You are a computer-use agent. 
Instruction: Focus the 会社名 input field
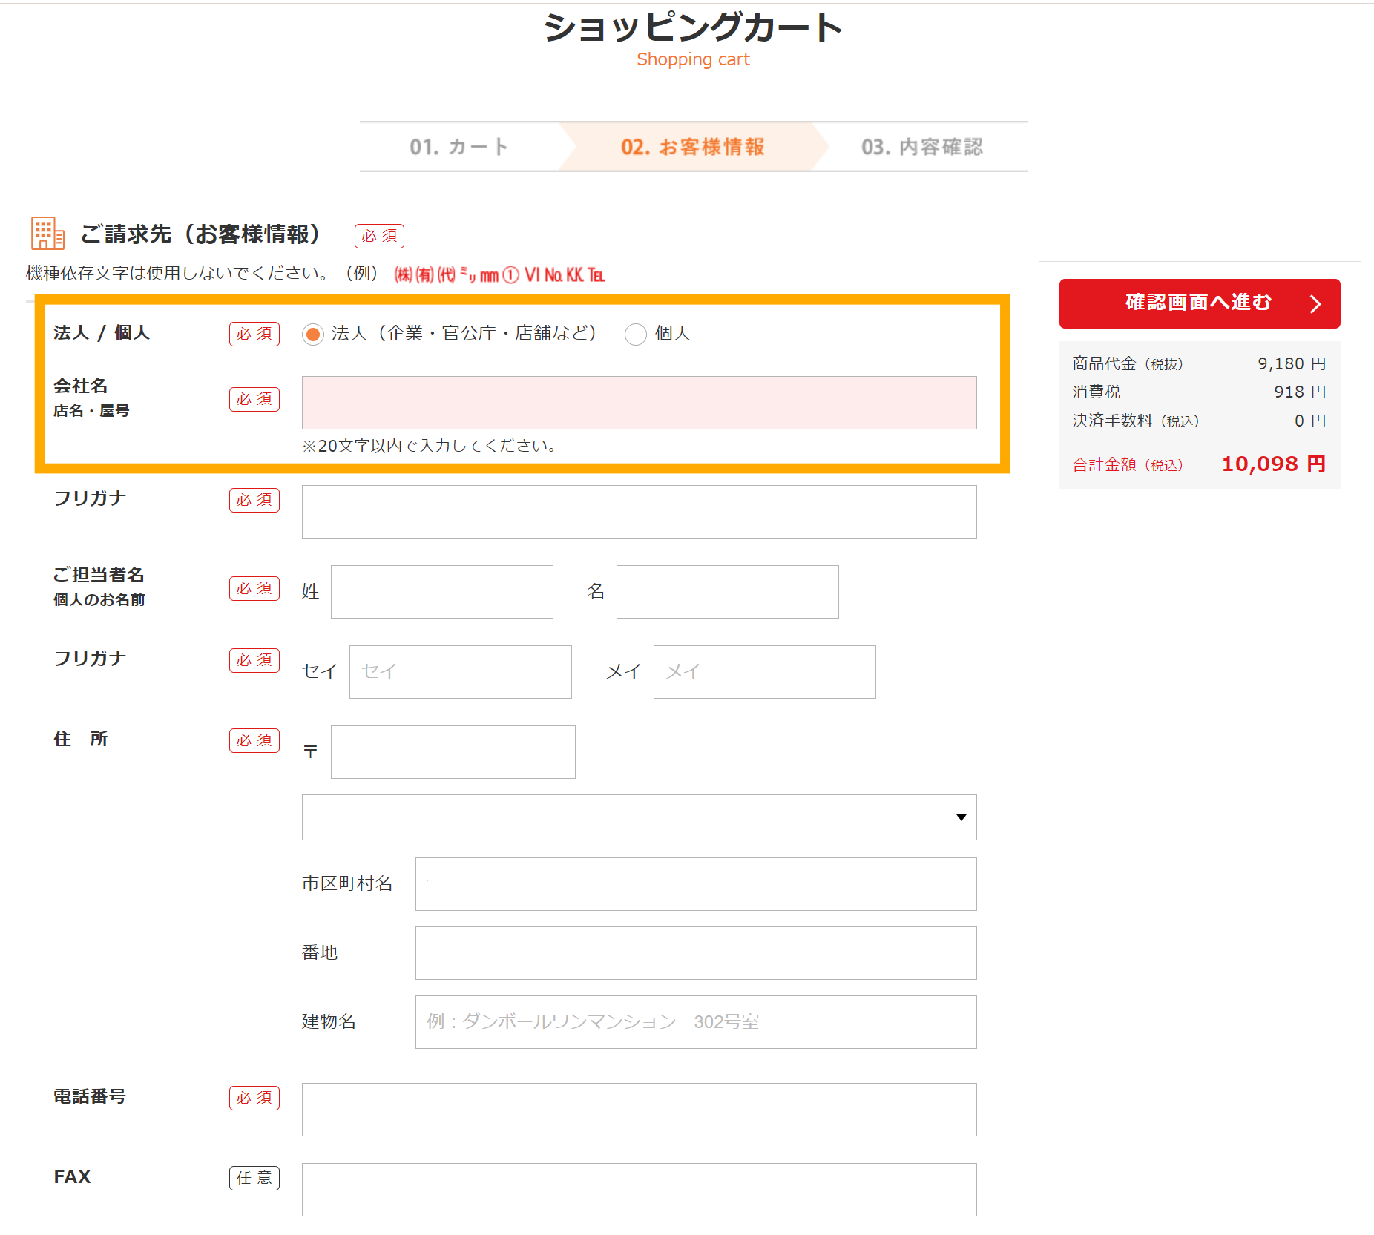(639, 403)
